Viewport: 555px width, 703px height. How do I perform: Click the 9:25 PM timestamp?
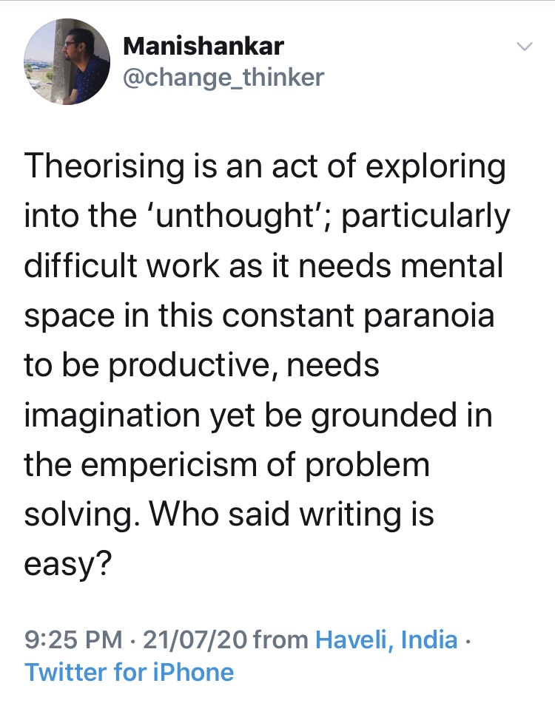pos(73,639)
